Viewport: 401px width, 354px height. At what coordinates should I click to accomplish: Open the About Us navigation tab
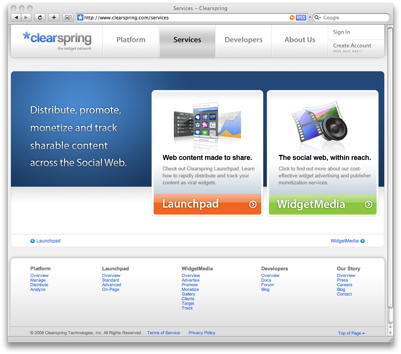click(x=300, y=41)
